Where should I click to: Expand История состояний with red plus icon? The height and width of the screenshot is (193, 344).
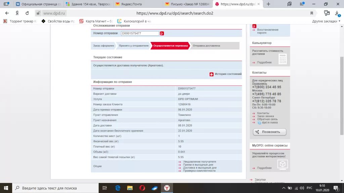pos(212,75)
